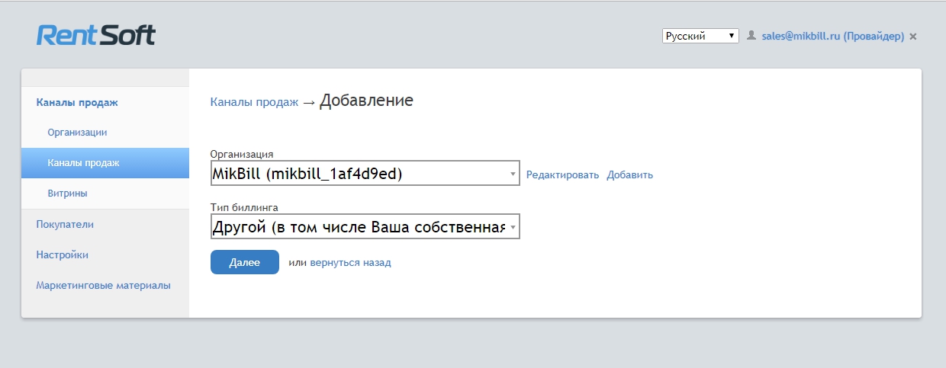Screen dimensions: 946x368
Task: Click the Добавить organization link
Action: tap(629, 174)
